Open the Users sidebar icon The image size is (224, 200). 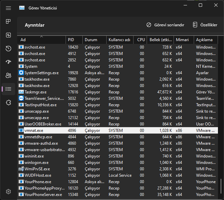coord(8,76)
